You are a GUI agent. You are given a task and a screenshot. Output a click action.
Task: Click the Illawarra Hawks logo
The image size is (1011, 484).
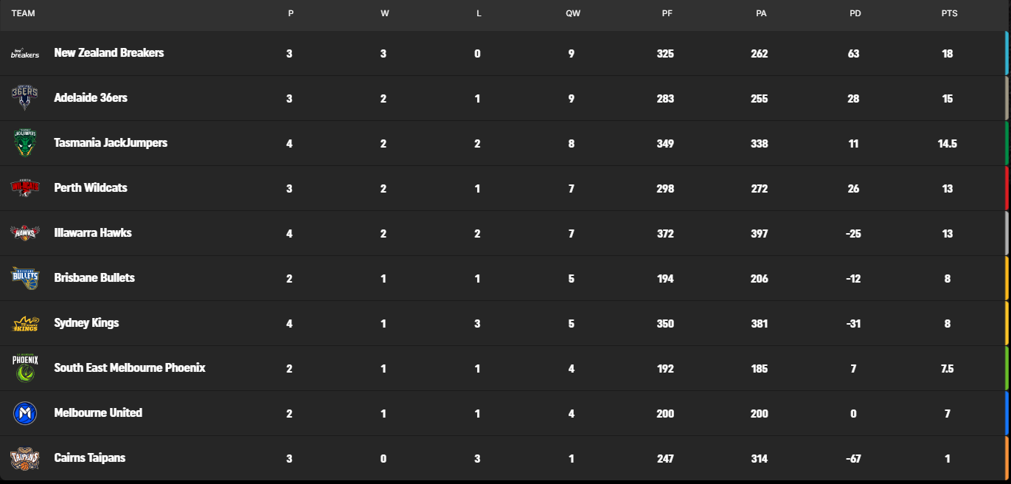pyautogui.click(x=24, y=233)
